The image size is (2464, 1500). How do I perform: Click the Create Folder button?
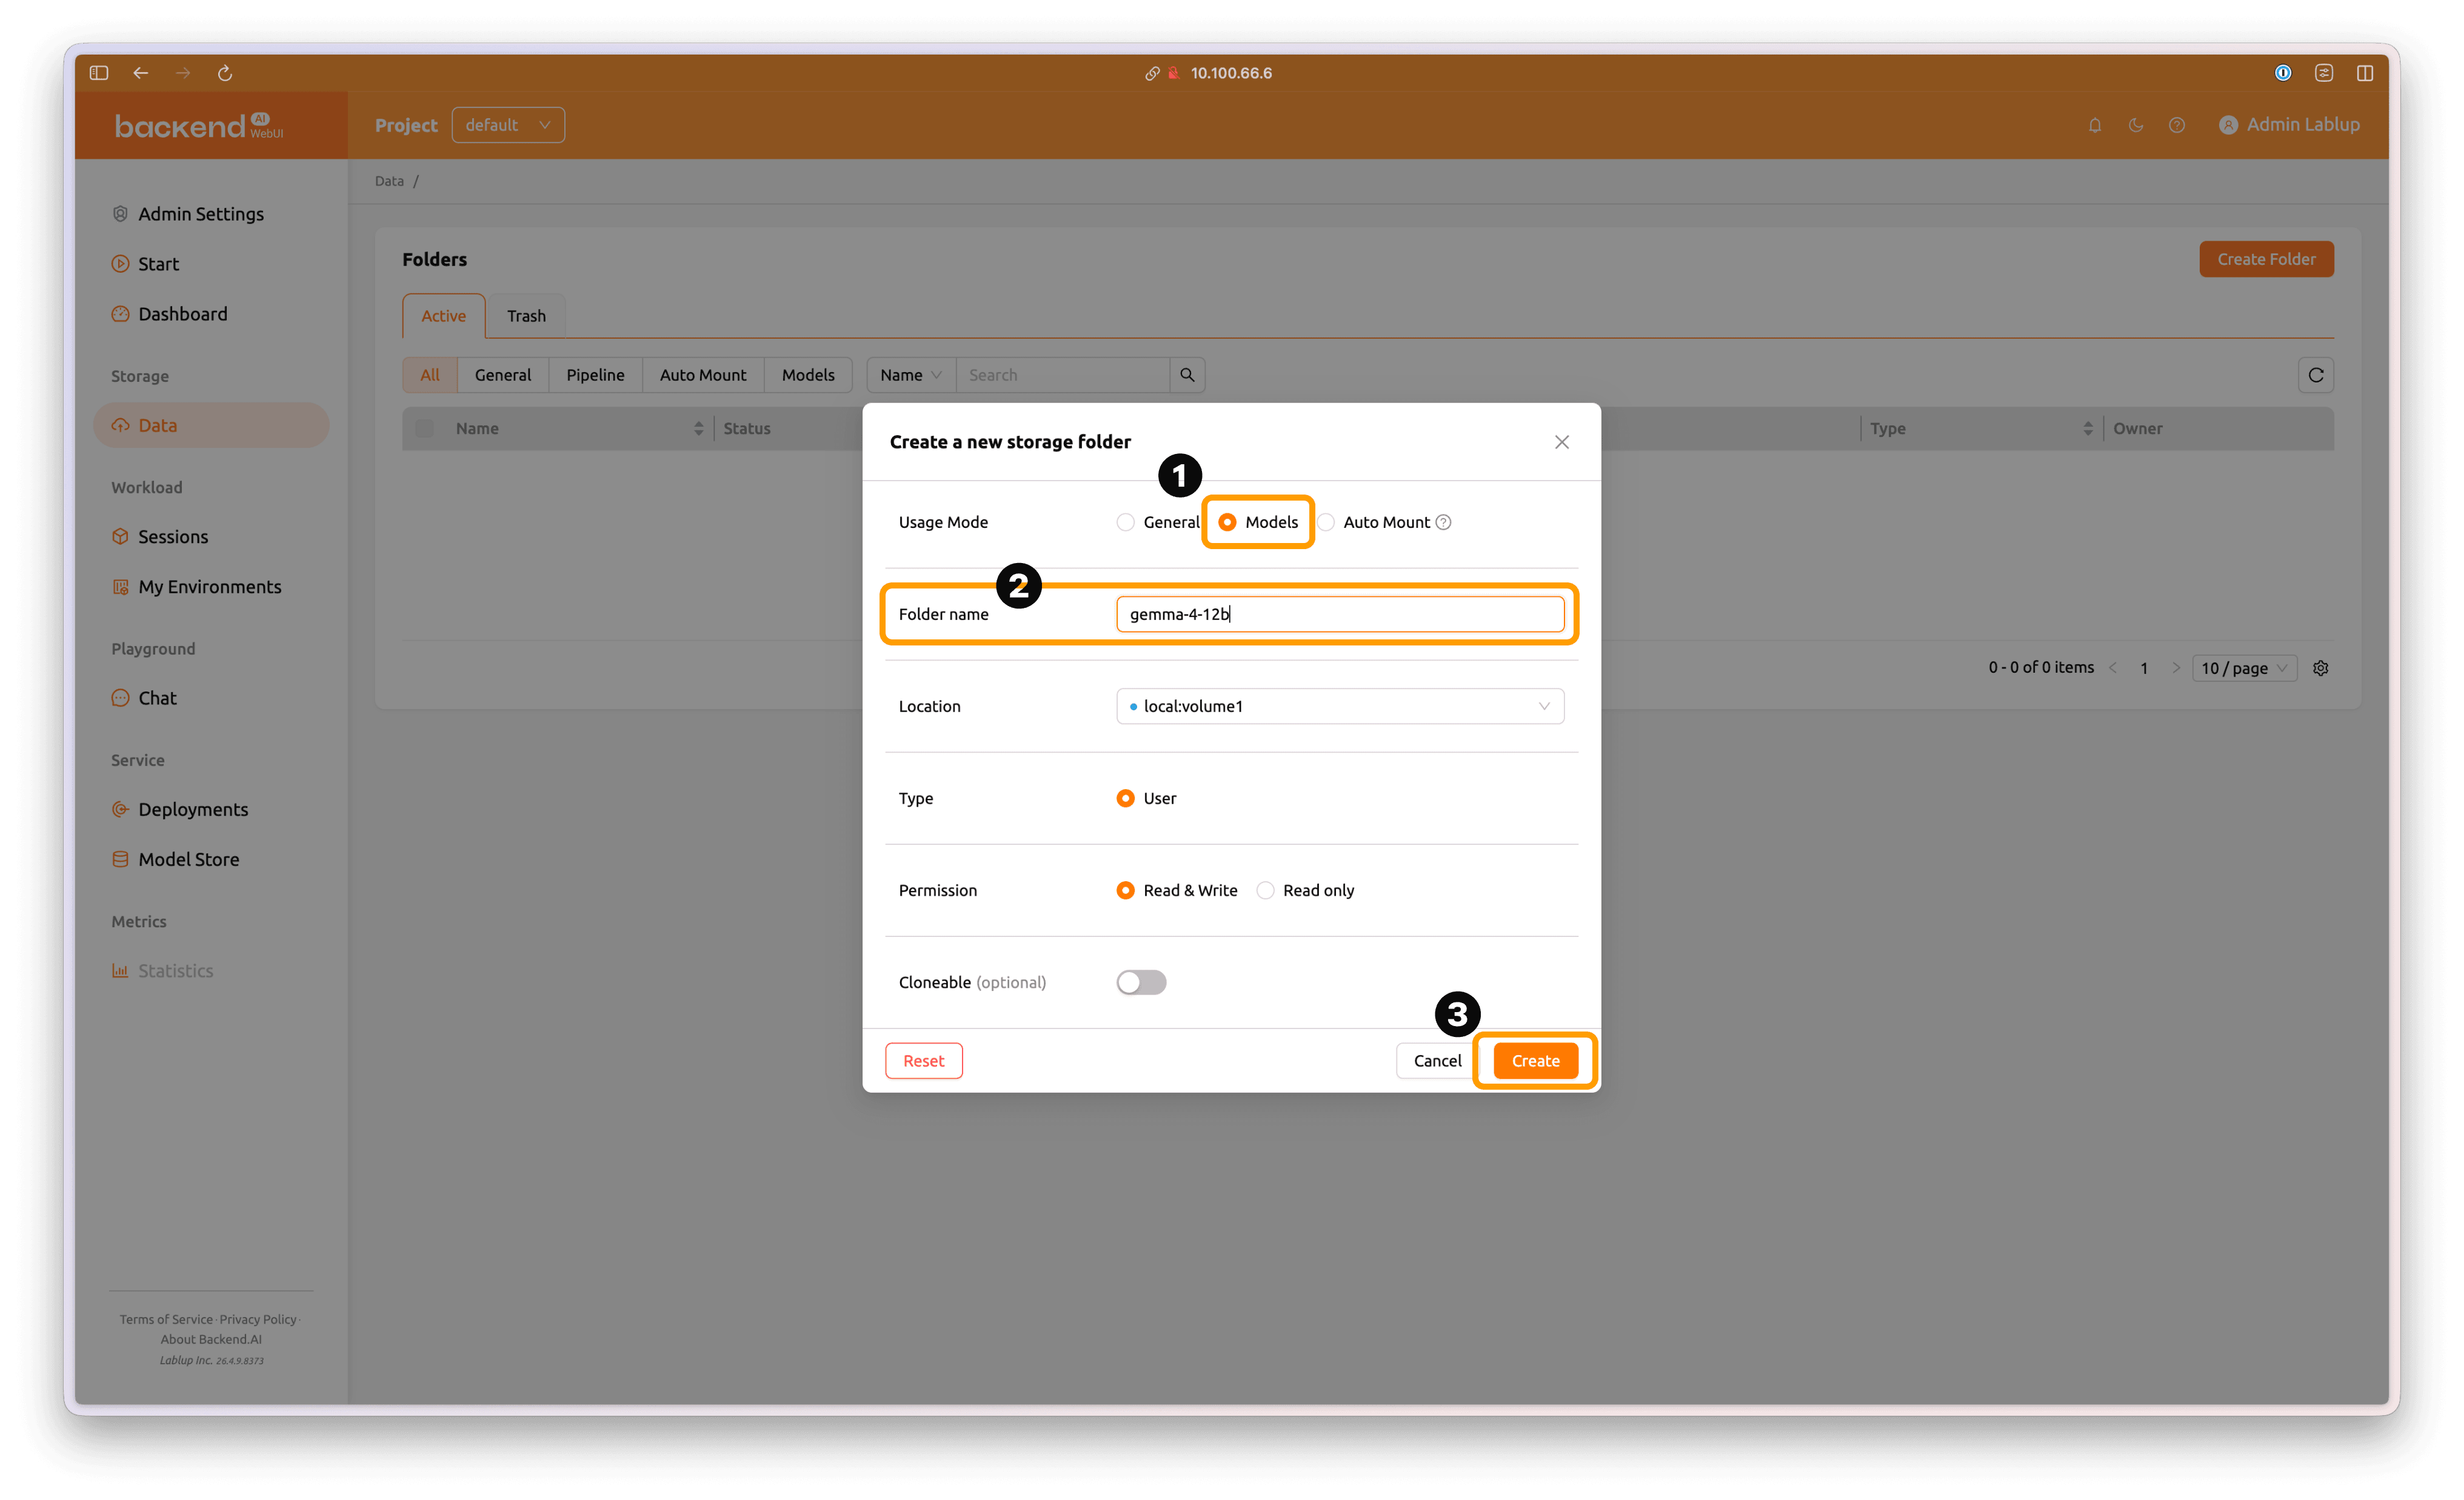(x=2266, y=259)
